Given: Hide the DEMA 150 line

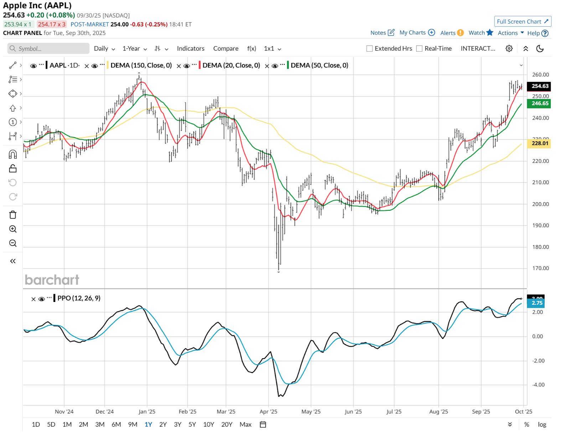Looking at the screenshot, I should point(95,66).
